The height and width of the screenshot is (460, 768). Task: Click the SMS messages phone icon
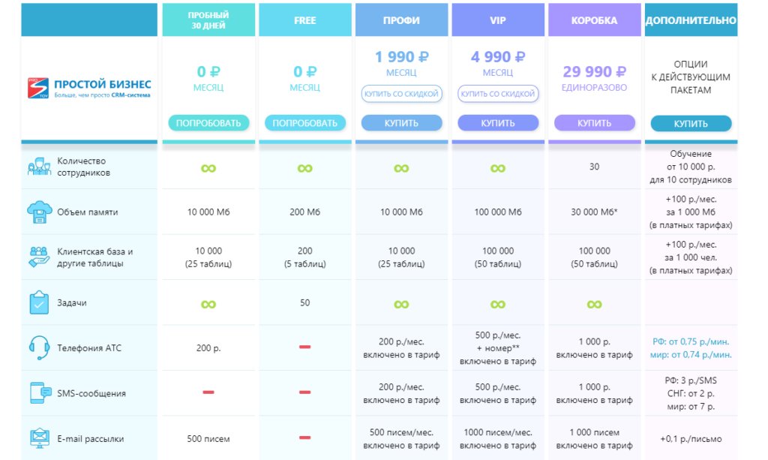coord(38,393)
